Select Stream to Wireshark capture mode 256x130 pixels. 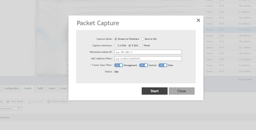click(116, 39)
